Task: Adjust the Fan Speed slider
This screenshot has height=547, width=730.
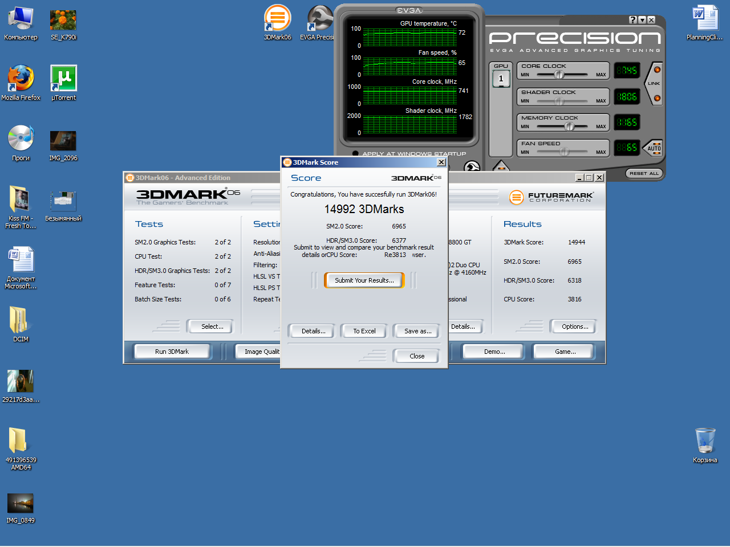Action: (564, 152)
